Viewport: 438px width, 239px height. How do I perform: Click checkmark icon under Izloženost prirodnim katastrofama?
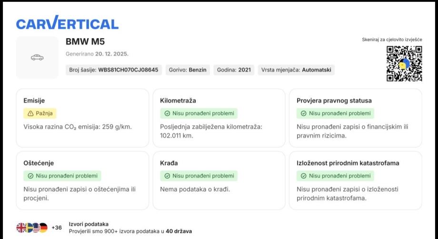tap(304, 176)
